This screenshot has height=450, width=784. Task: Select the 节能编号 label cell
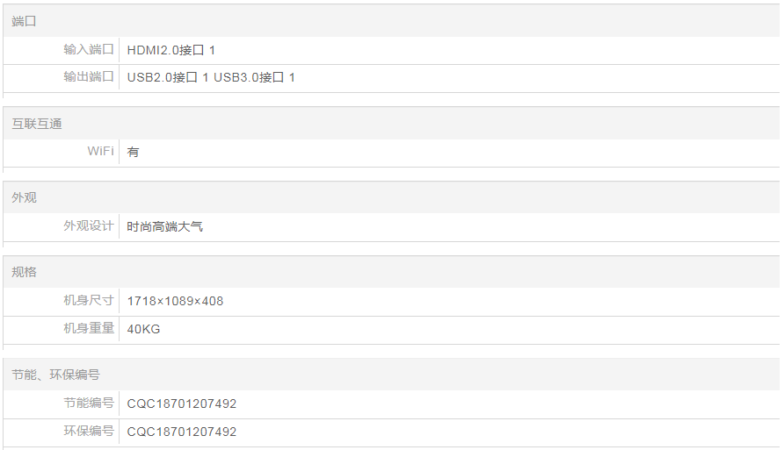click(62, 404)
